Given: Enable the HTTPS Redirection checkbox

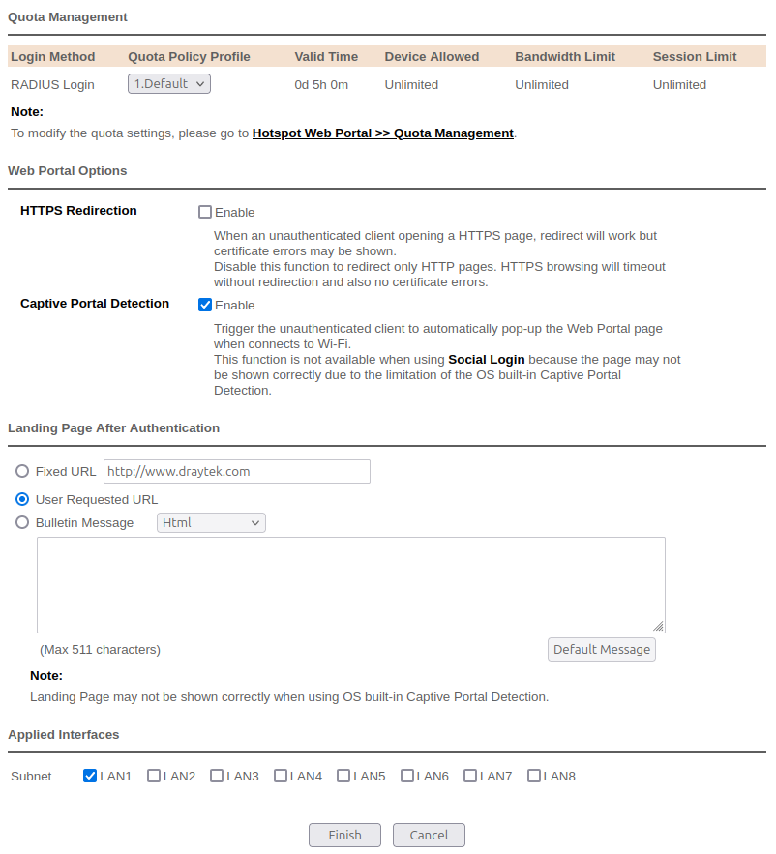Looking at the screenshot, I should point(205,212).
